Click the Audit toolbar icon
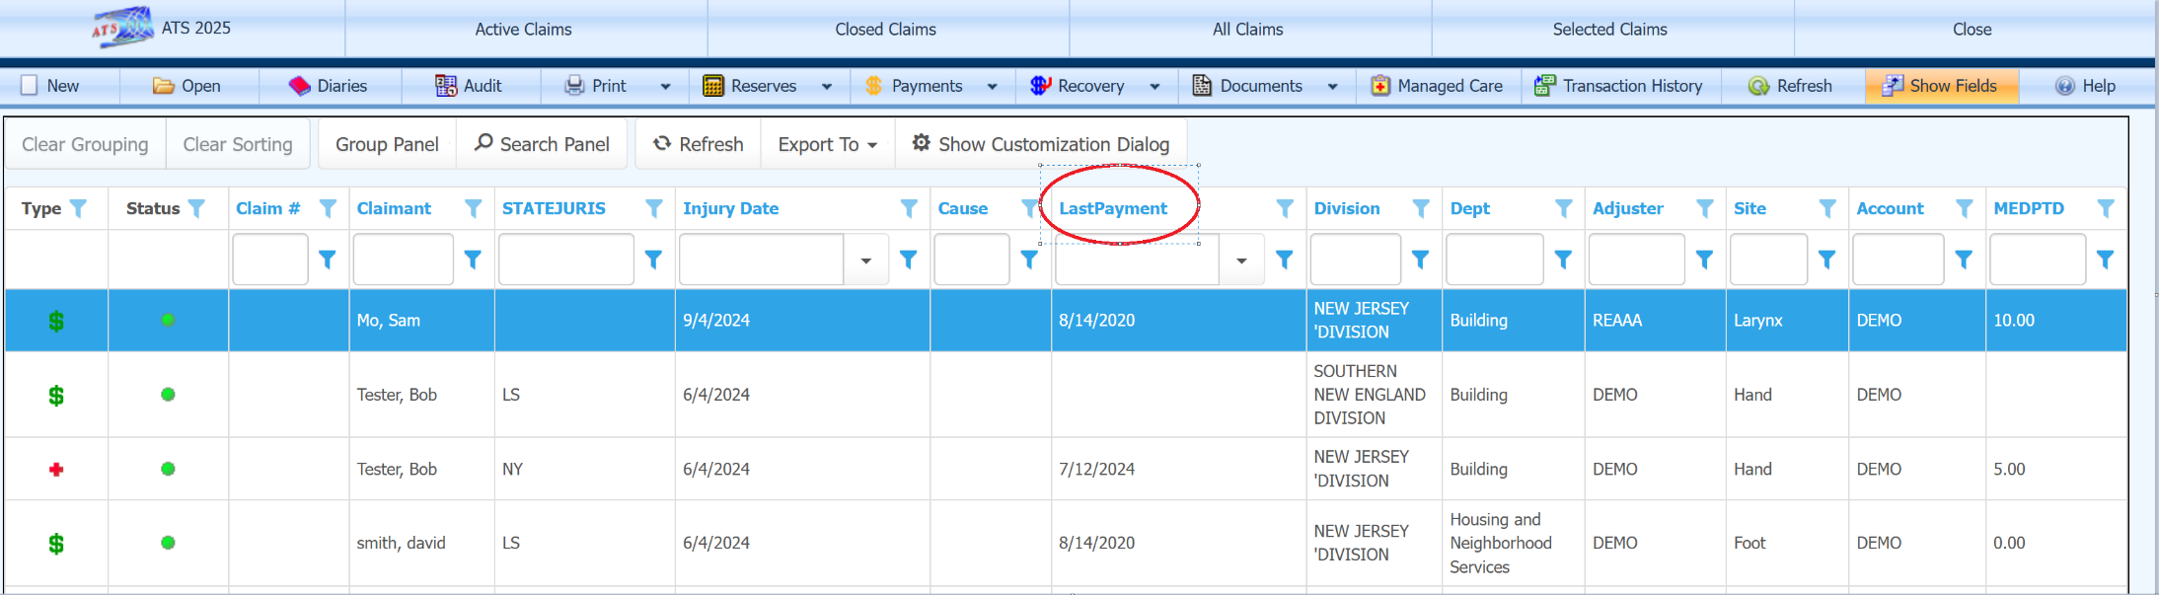This screenshot has width=2159, height=595. coord(446,86)
